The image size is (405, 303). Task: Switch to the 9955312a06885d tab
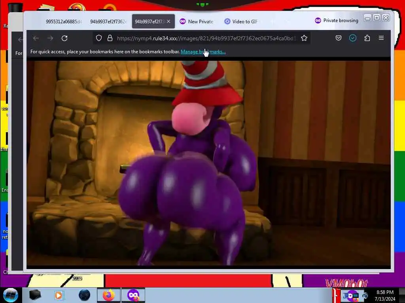point(64,21)
